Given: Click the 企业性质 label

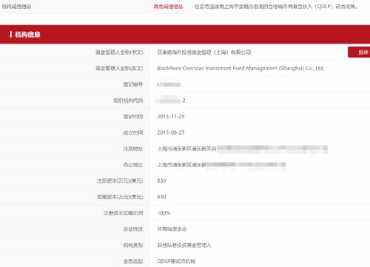Looking at the screenshot, I should (x=133, y=229).
